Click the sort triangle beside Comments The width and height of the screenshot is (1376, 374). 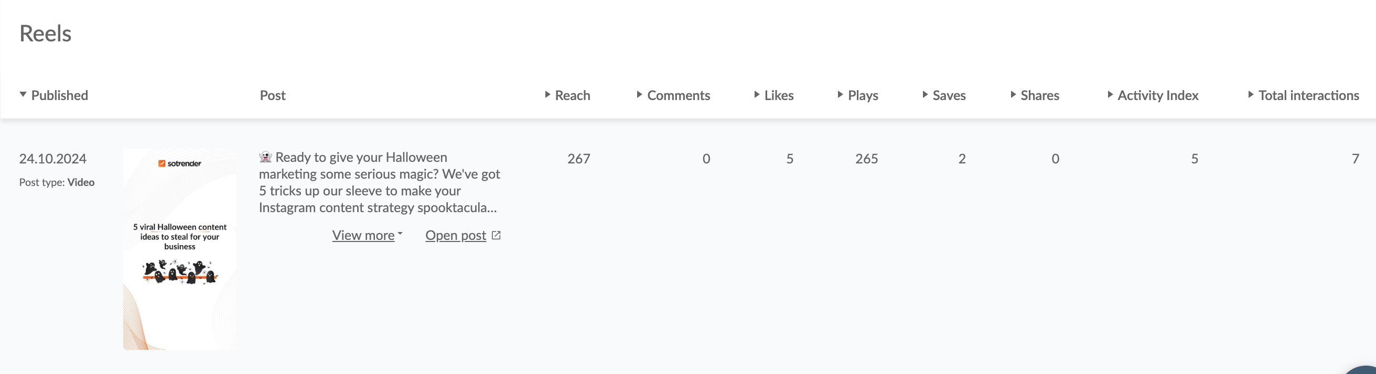pyautogui.click(x=639, y=94)
